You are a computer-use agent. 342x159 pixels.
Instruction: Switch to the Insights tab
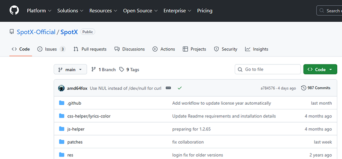pyautogui.click(x=256, y=49)
